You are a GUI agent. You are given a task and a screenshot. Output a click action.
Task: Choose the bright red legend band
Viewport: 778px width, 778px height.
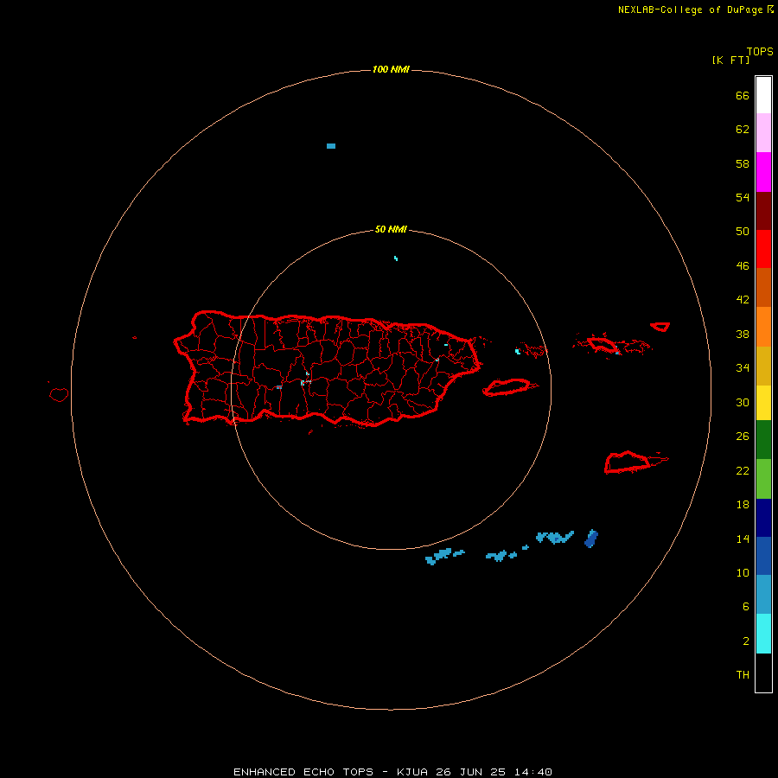click(x=763, y=249)
